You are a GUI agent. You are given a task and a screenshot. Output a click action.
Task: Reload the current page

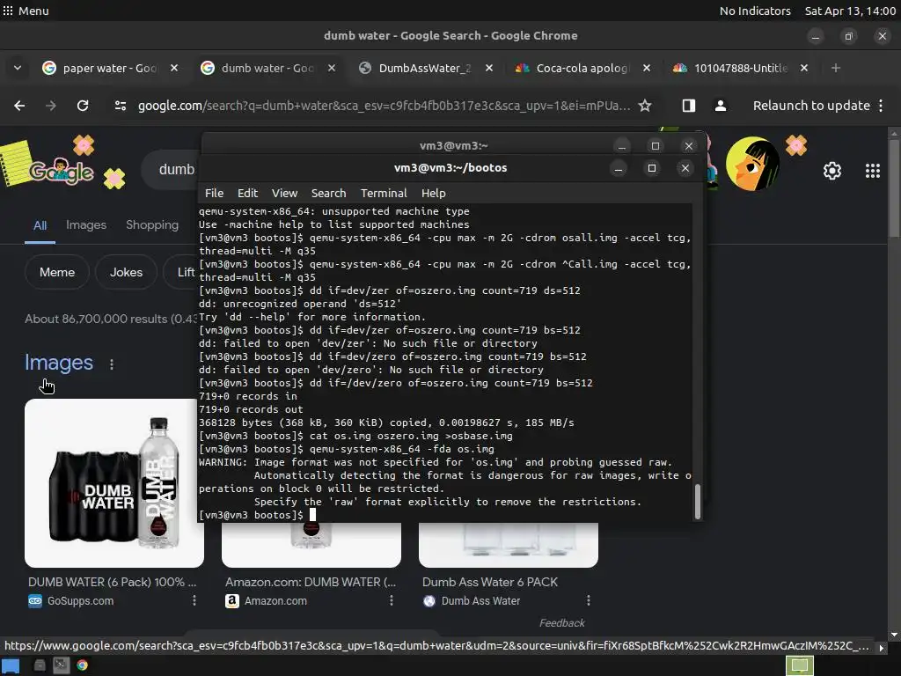pos(83,106)
